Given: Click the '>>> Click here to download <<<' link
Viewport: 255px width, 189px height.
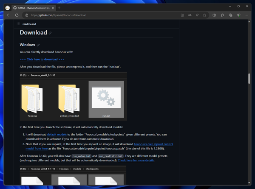Looking at the screenshot, I should (x=42, y=59).
